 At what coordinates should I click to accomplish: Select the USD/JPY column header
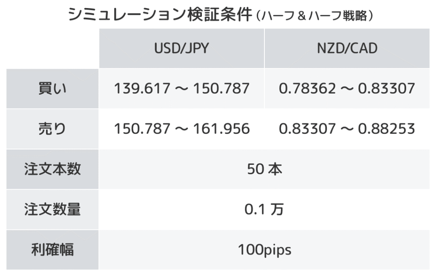tap(181, 48)
